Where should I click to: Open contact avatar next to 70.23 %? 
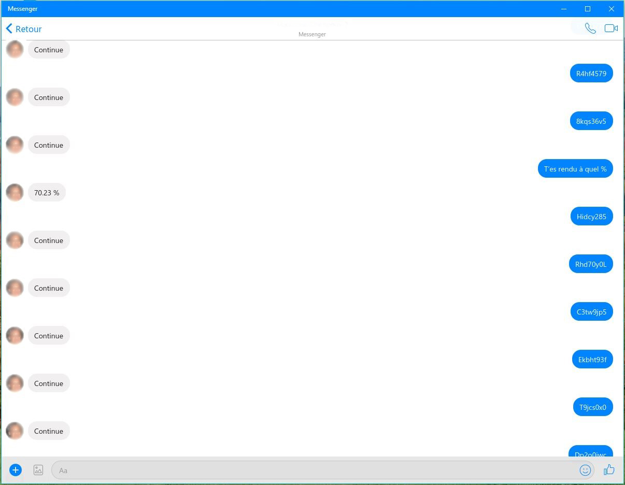(x=15, y=193)
